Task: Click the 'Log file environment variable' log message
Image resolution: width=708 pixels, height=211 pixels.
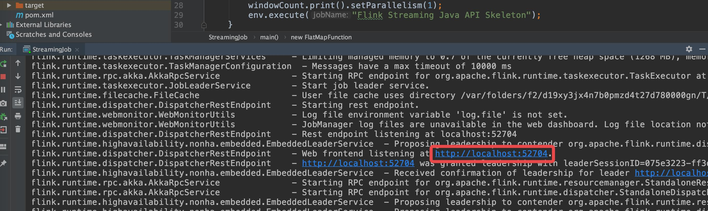Action: pyautogui.click(x=435, y=115)
